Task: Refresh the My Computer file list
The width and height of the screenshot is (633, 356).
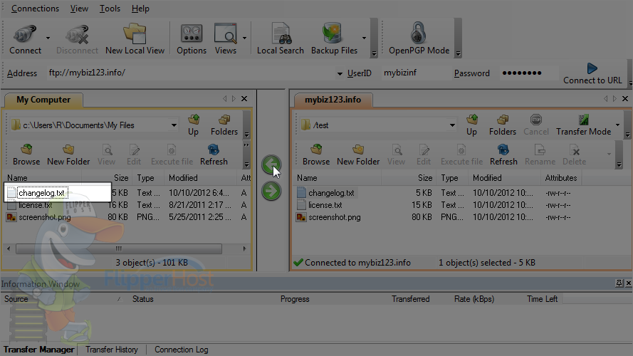Action: 214,155
